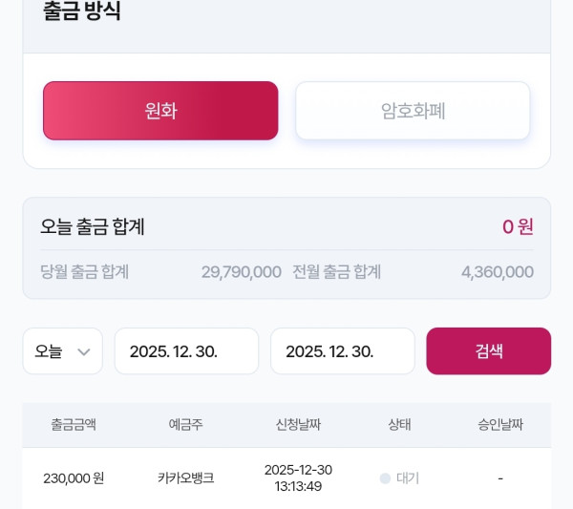Click the 상태 column header
Screen dimensions: 573x509
(x=399, y=425)
